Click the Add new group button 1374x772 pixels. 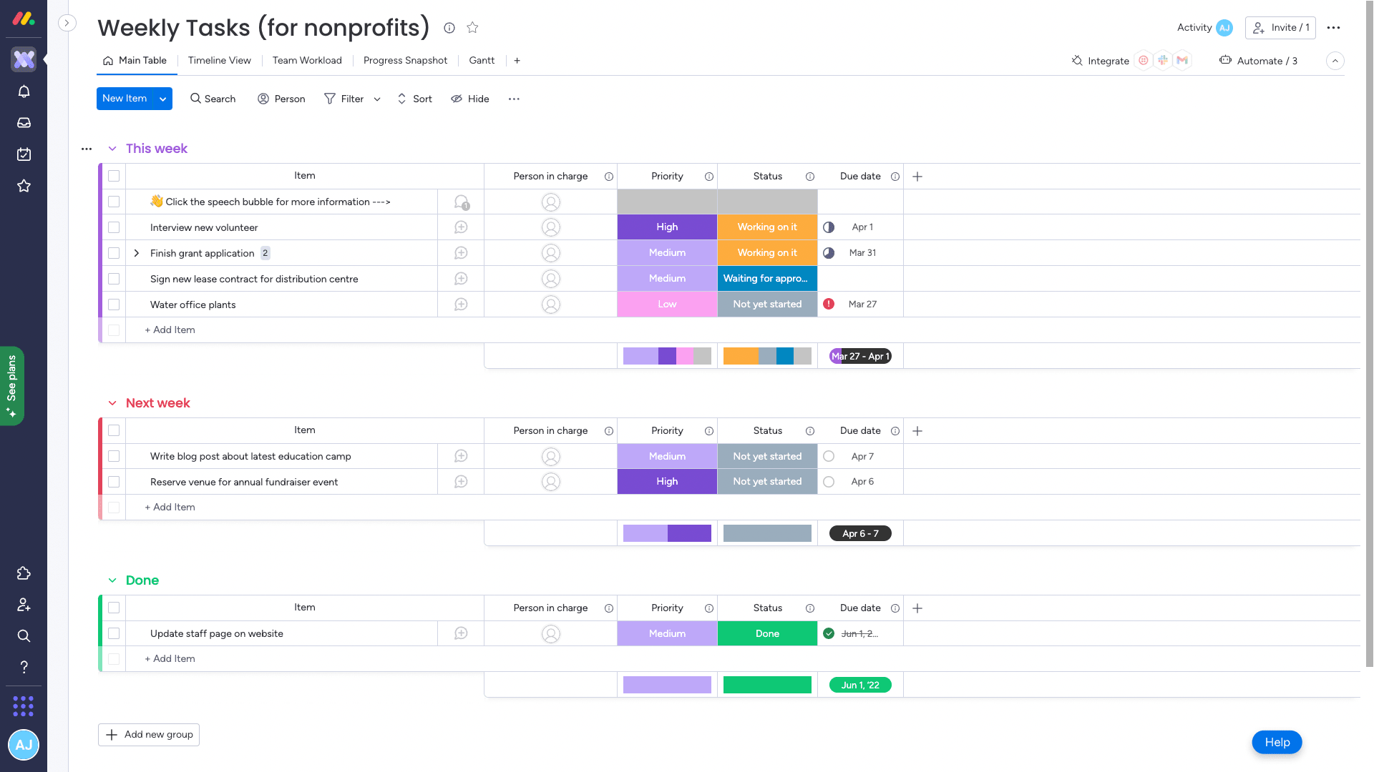point(148,735)
